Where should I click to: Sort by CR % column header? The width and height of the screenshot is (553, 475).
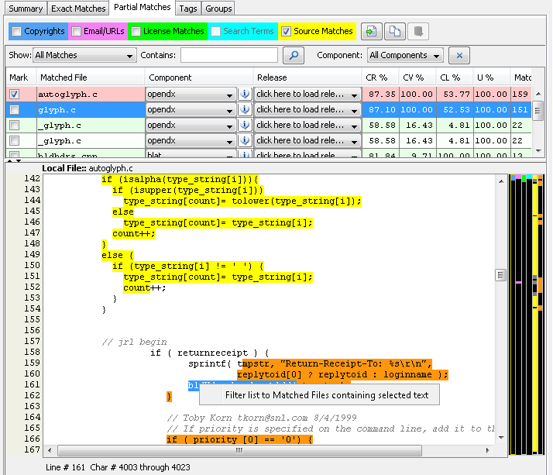[380, 77]
